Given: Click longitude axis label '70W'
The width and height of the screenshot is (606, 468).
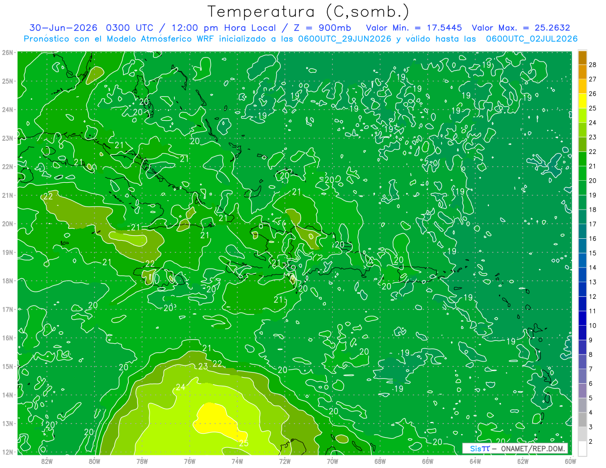Looking at the screenshot, I should click(332, 460).
